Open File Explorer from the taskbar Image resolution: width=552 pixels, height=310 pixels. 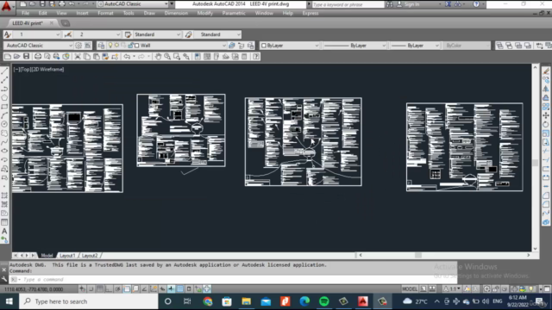coord(246,301)
